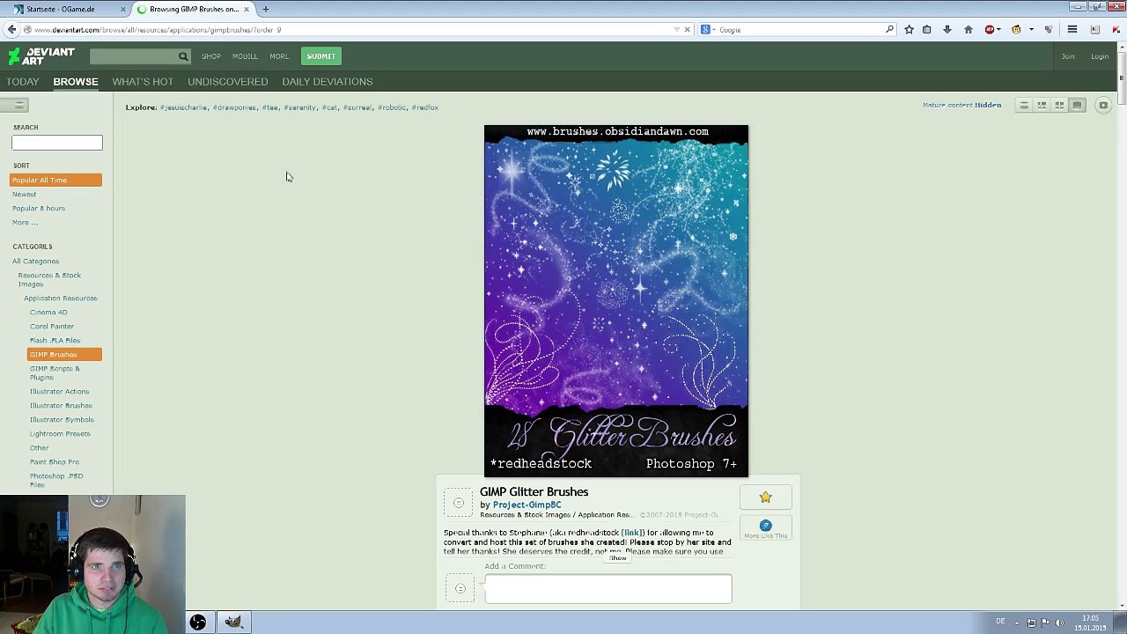Image resolution: width=1127 pixels, height=634 pixels.
Task: Click the MOBILE link in the header
Action: point(245,56)
